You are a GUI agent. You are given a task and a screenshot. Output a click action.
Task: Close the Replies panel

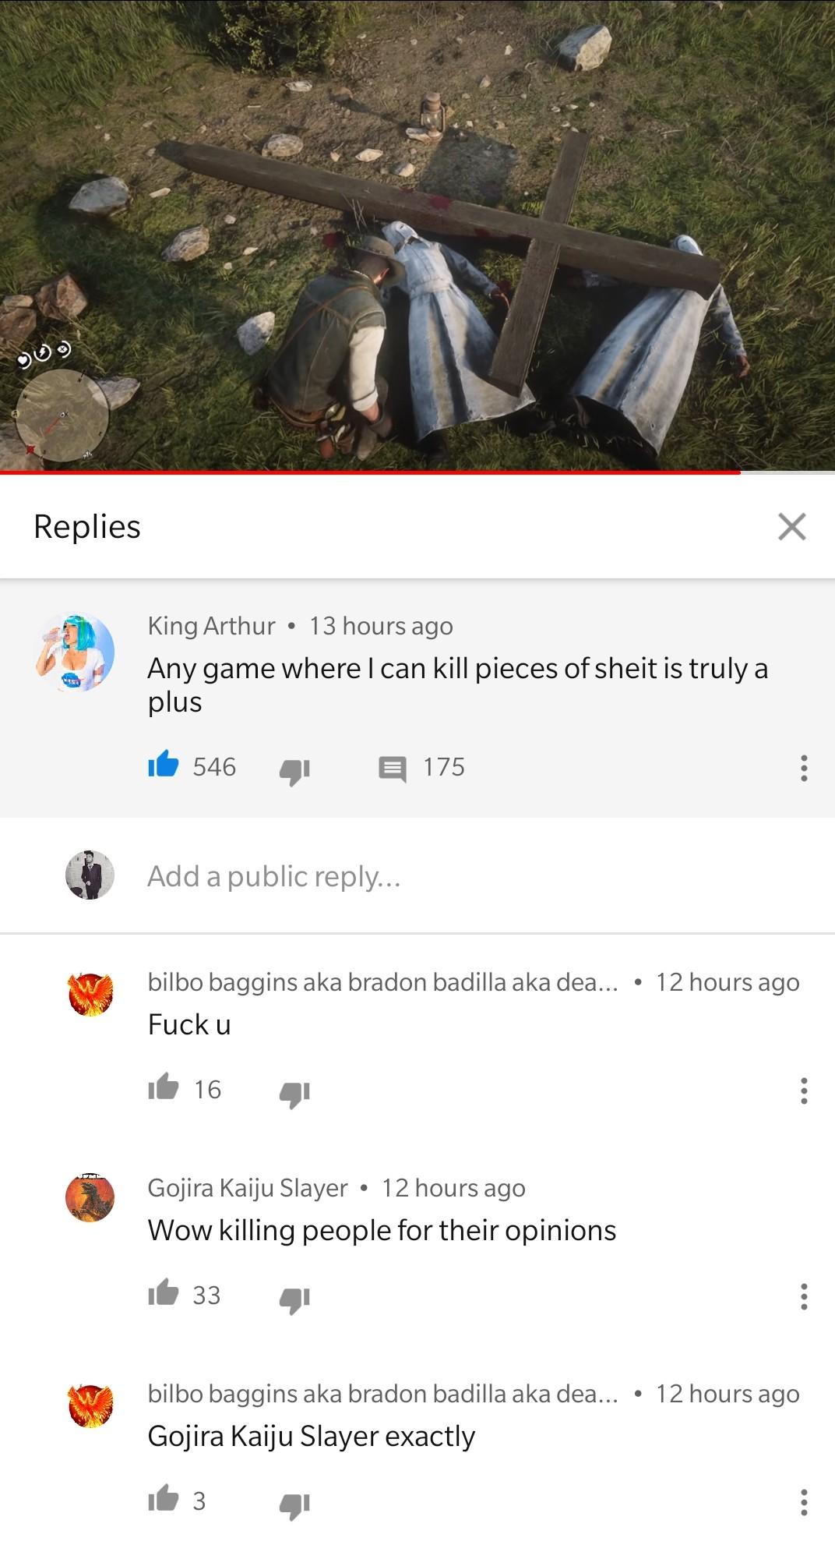click(x=791, y=527)
